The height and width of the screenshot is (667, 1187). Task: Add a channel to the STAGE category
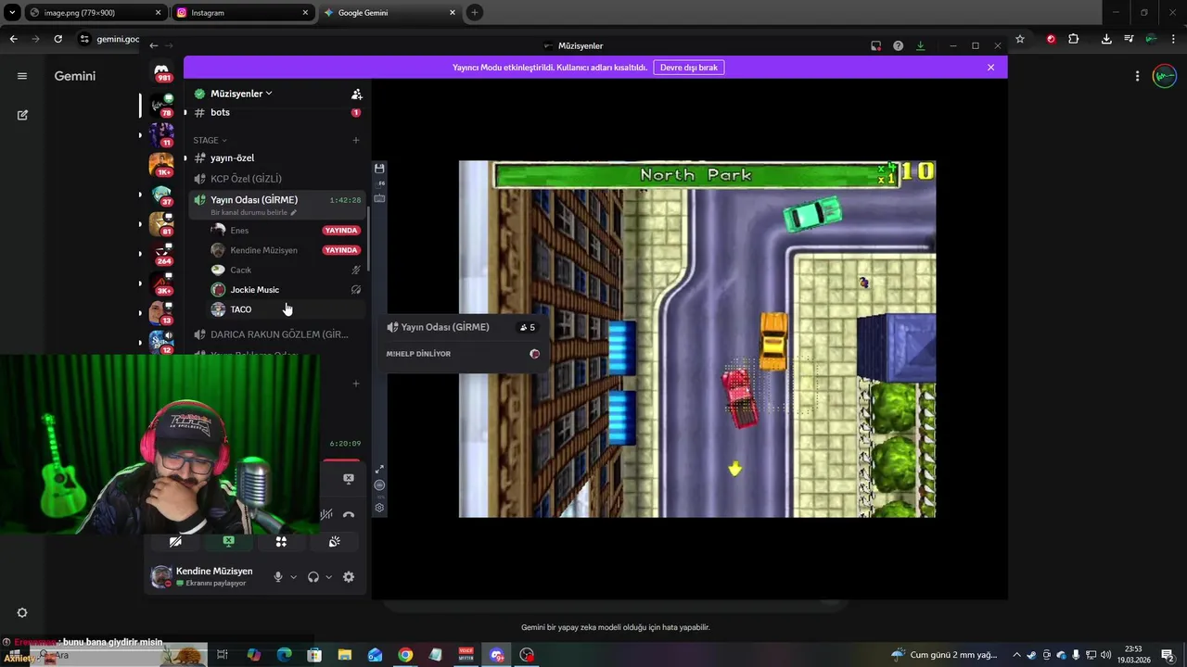[x=355, y=140]
